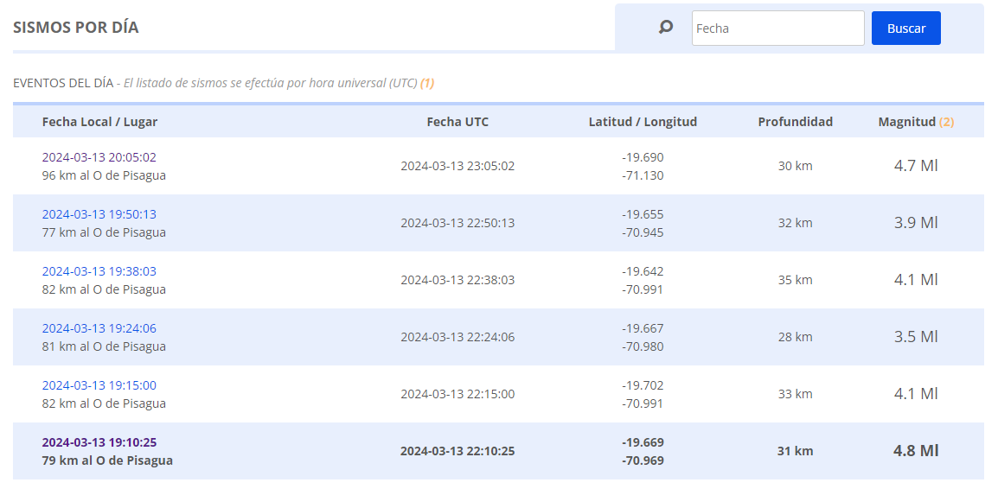Open the 2024-03-13 19:24:06 earthquake link
Image resolution: width=998 pixels, height=489 pixels.
[x=99, y=328]
